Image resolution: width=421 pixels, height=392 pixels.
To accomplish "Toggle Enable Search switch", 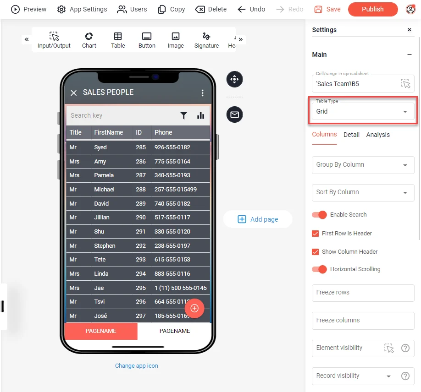I will click(319, 215).
